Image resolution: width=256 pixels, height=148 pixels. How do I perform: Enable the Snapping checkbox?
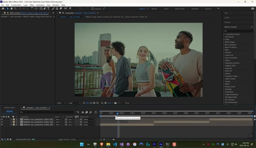(92, 9)
